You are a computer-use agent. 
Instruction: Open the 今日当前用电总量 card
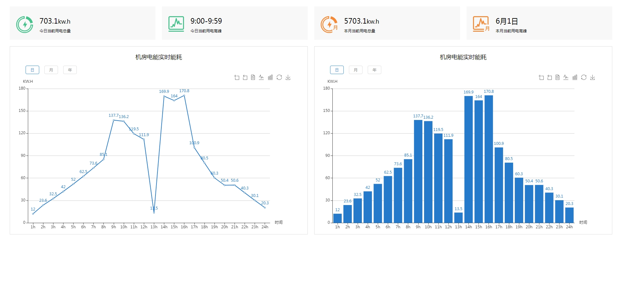pos(83,23)
